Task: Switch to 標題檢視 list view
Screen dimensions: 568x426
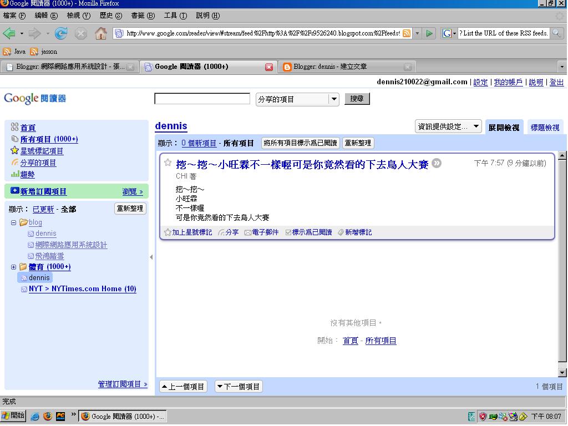Action: (x=545, y=128)
